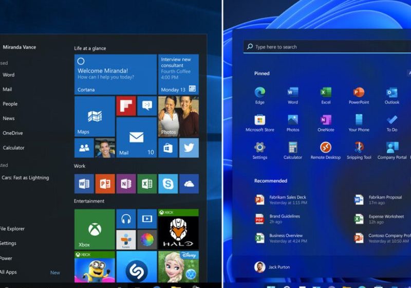The width and height of the screenshot is (411, 288).
Task: Open OneNote in Windows 11 pinned apps
Action: click(326, 123)
